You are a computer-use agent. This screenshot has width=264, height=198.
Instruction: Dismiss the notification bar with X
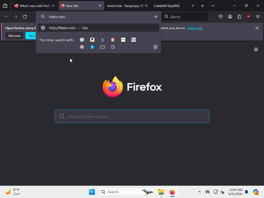257,28
